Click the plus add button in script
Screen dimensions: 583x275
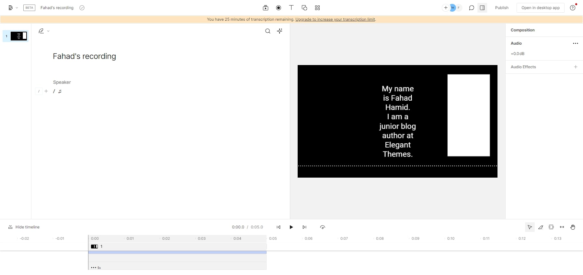pyautogui.click(x=46, y=91)
